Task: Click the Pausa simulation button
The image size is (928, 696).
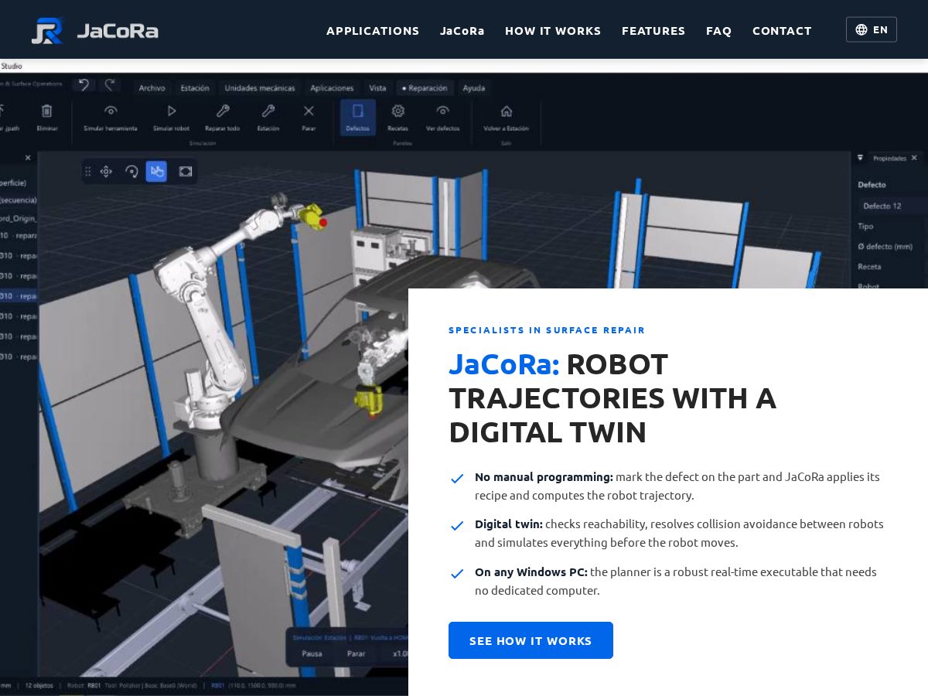Action: [x=312, y=653]
